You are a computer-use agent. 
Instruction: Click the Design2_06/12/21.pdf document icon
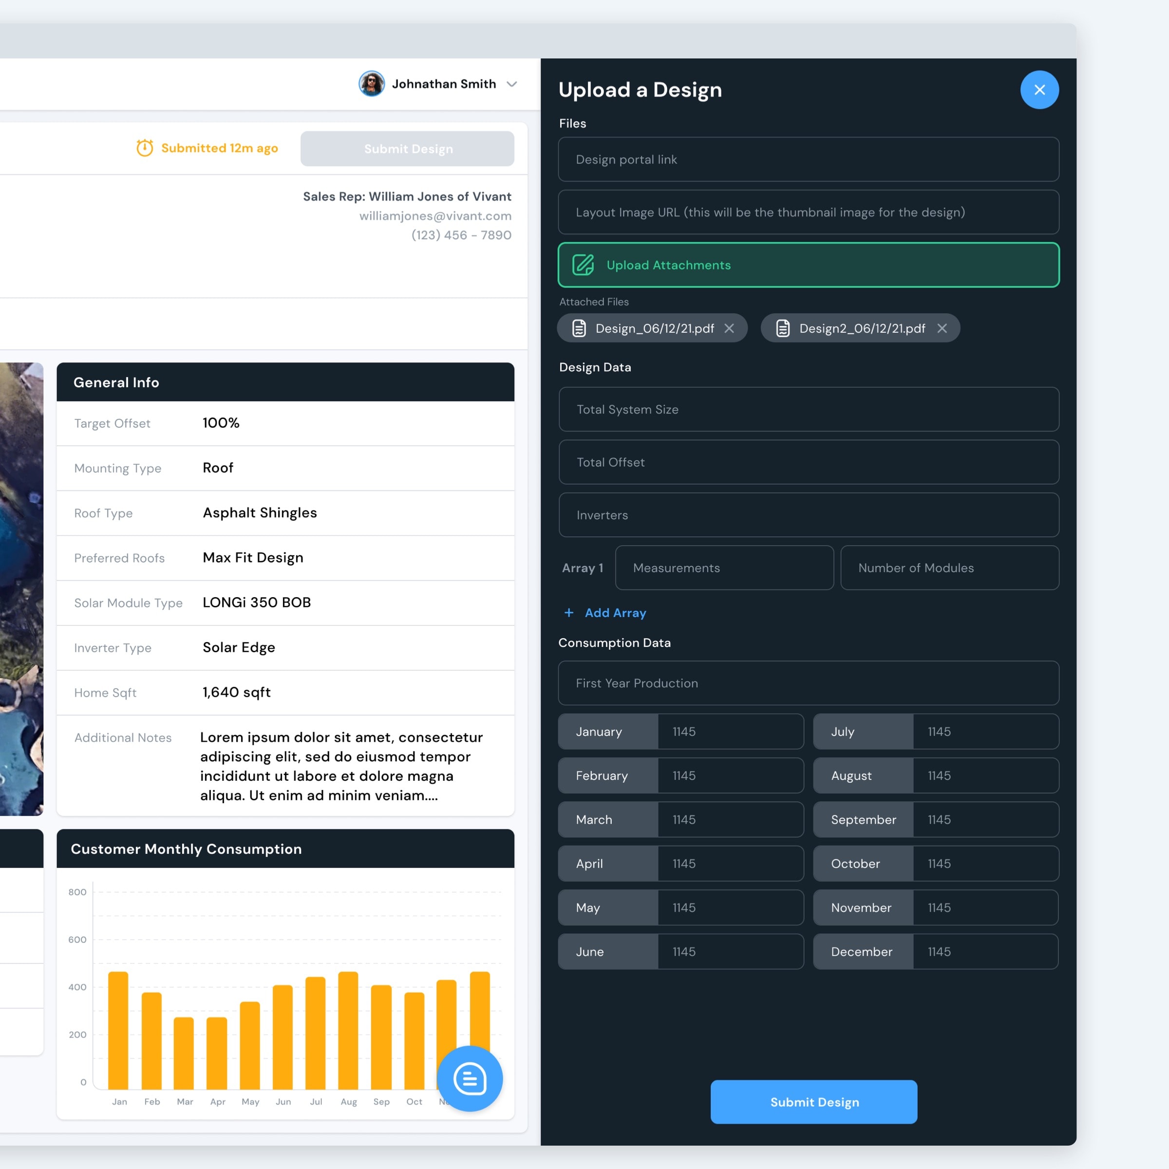[x=782, y=328]
